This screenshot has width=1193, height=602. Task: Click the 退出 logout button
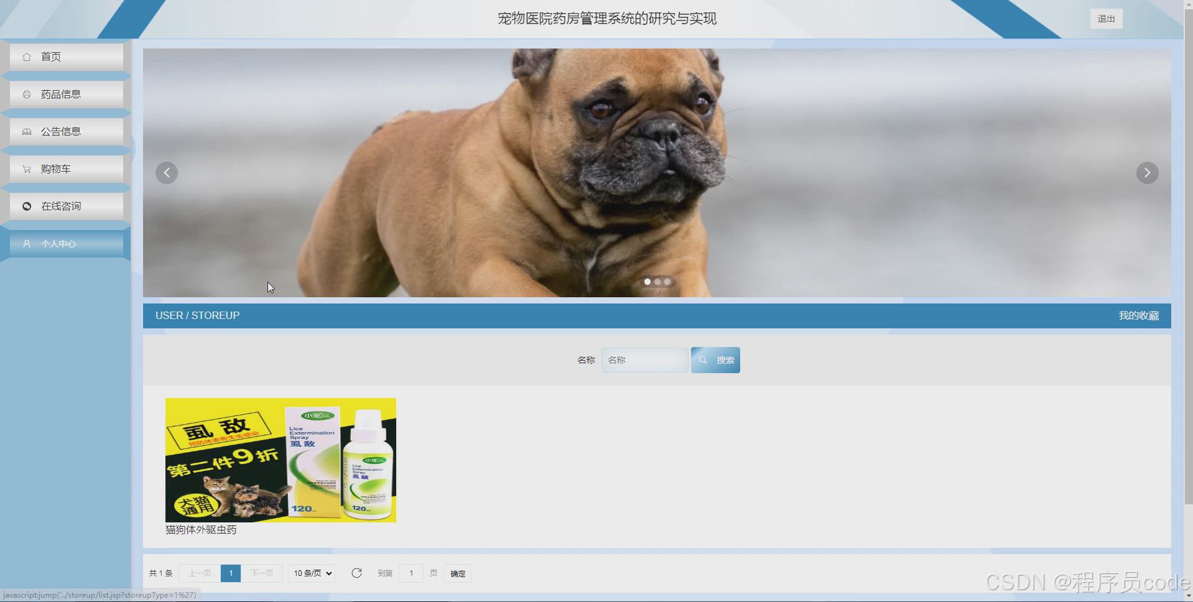point(1106,18)
